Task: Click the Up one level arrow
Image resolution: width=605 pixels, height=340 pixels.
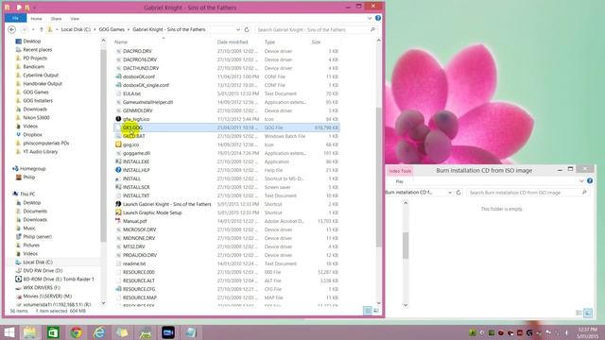Action: tap(42, 29)
